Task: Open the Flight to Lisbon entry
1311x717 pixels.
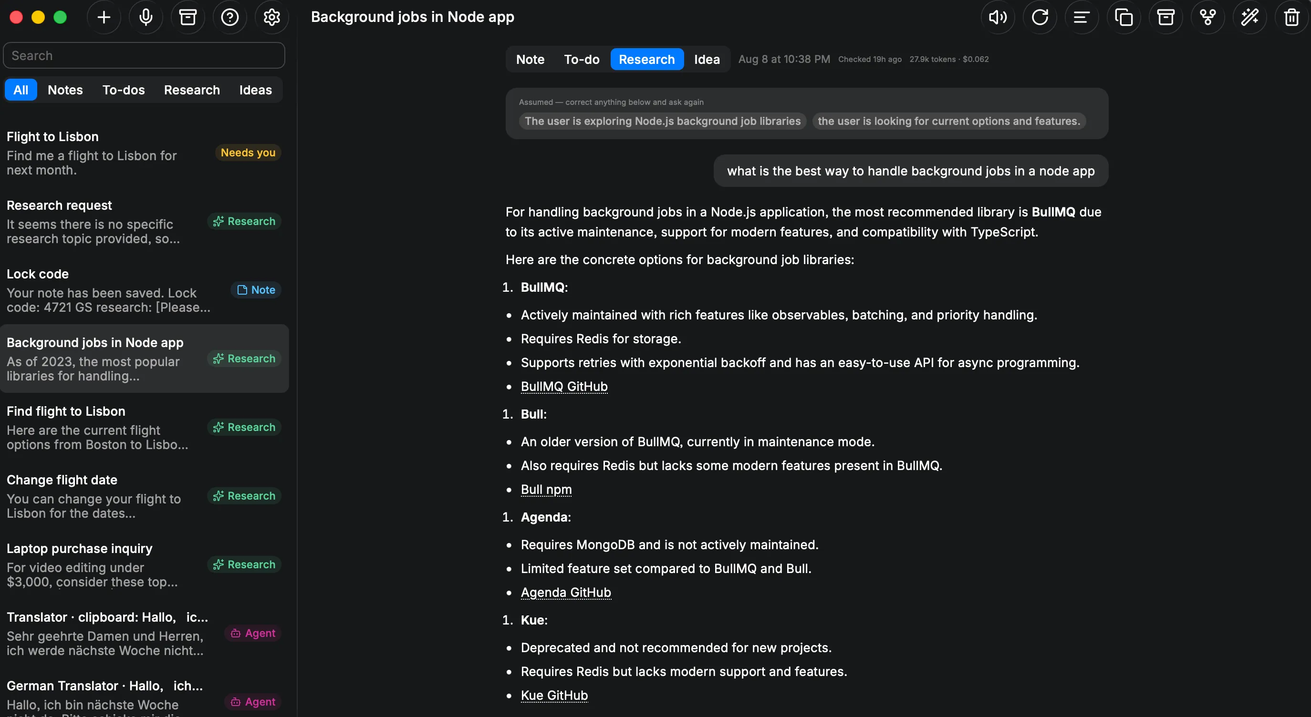Action: click(145, 153)
